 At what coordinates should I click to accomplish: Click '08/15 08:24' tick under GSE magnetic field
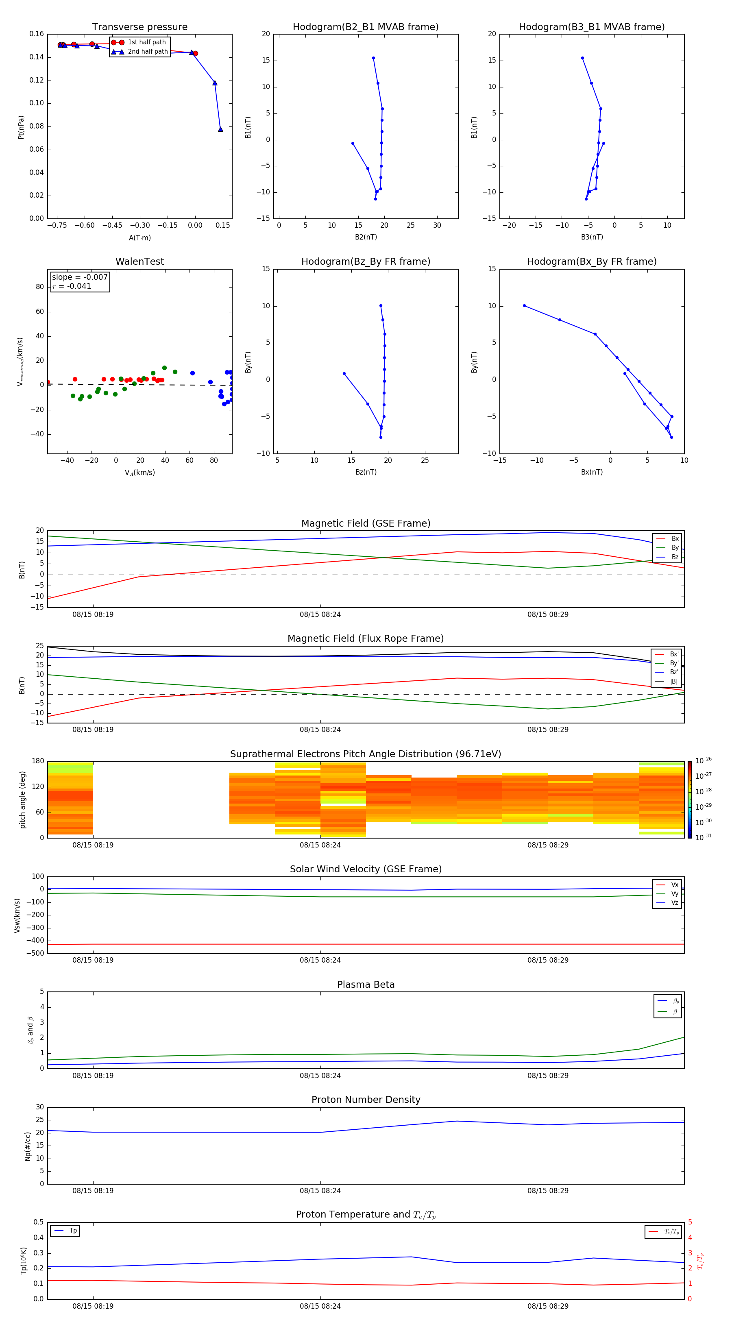[x=320, y=615]
